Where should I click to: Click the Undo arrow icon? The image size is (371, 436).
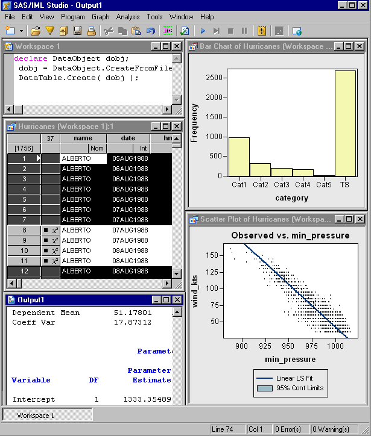tap(150, 31)
